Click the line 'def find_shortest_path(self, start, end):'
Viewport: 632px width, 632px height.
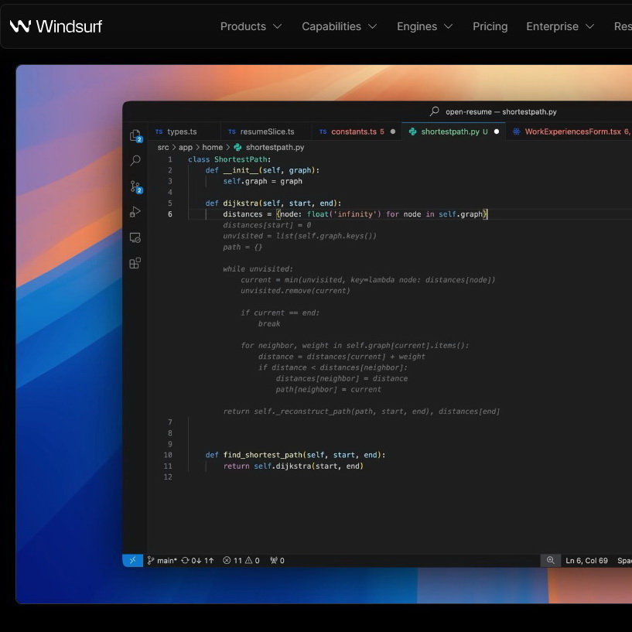(x=295, y=455)
